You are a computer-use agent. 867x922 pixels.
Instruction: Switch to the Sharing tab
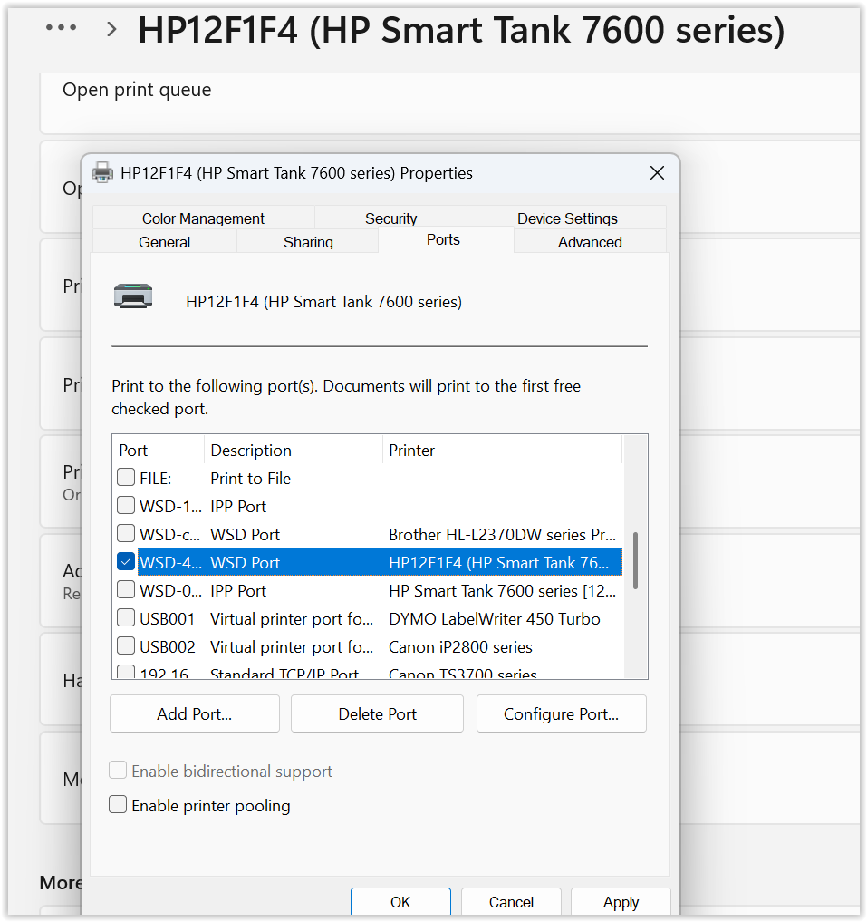pos(308,242)
